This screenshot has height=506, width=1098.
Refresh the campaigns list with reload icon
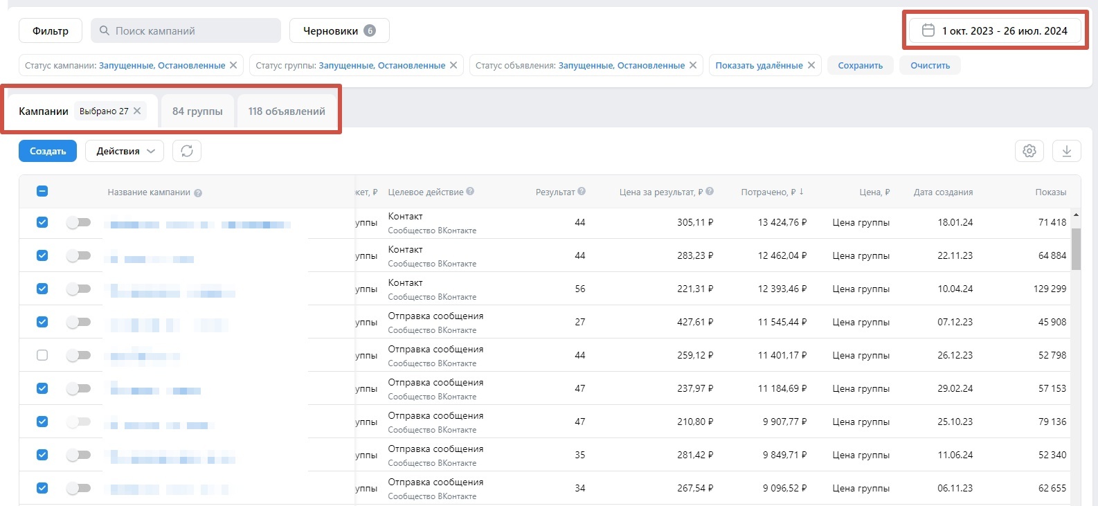(187, 151)
